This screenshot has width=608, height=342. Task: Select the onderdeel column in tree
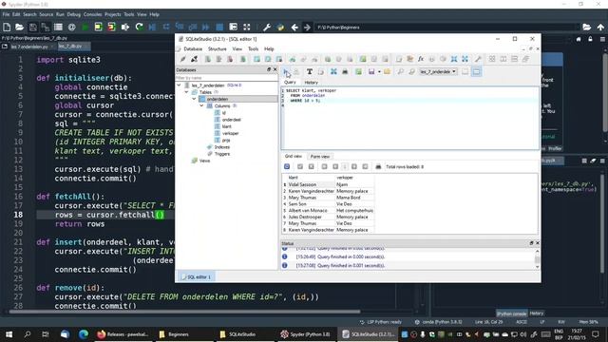point(232,120)
